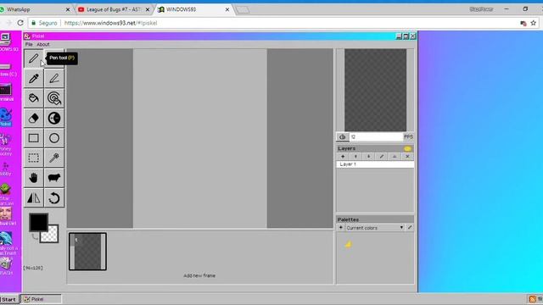Select the Lighten/Darken half-circle tool
Screen dimensions: 543x305
[x=54, y=119]
